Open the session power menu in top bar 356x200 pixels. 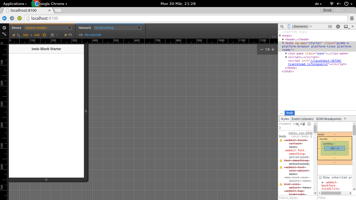(x=348, y=4)
